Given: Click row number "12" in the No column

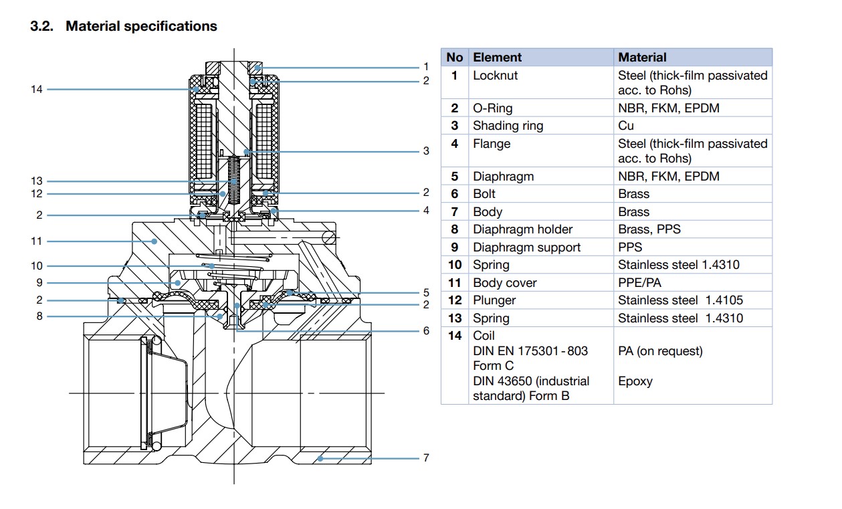Looking at the screenshot, I should pos(455,301).
